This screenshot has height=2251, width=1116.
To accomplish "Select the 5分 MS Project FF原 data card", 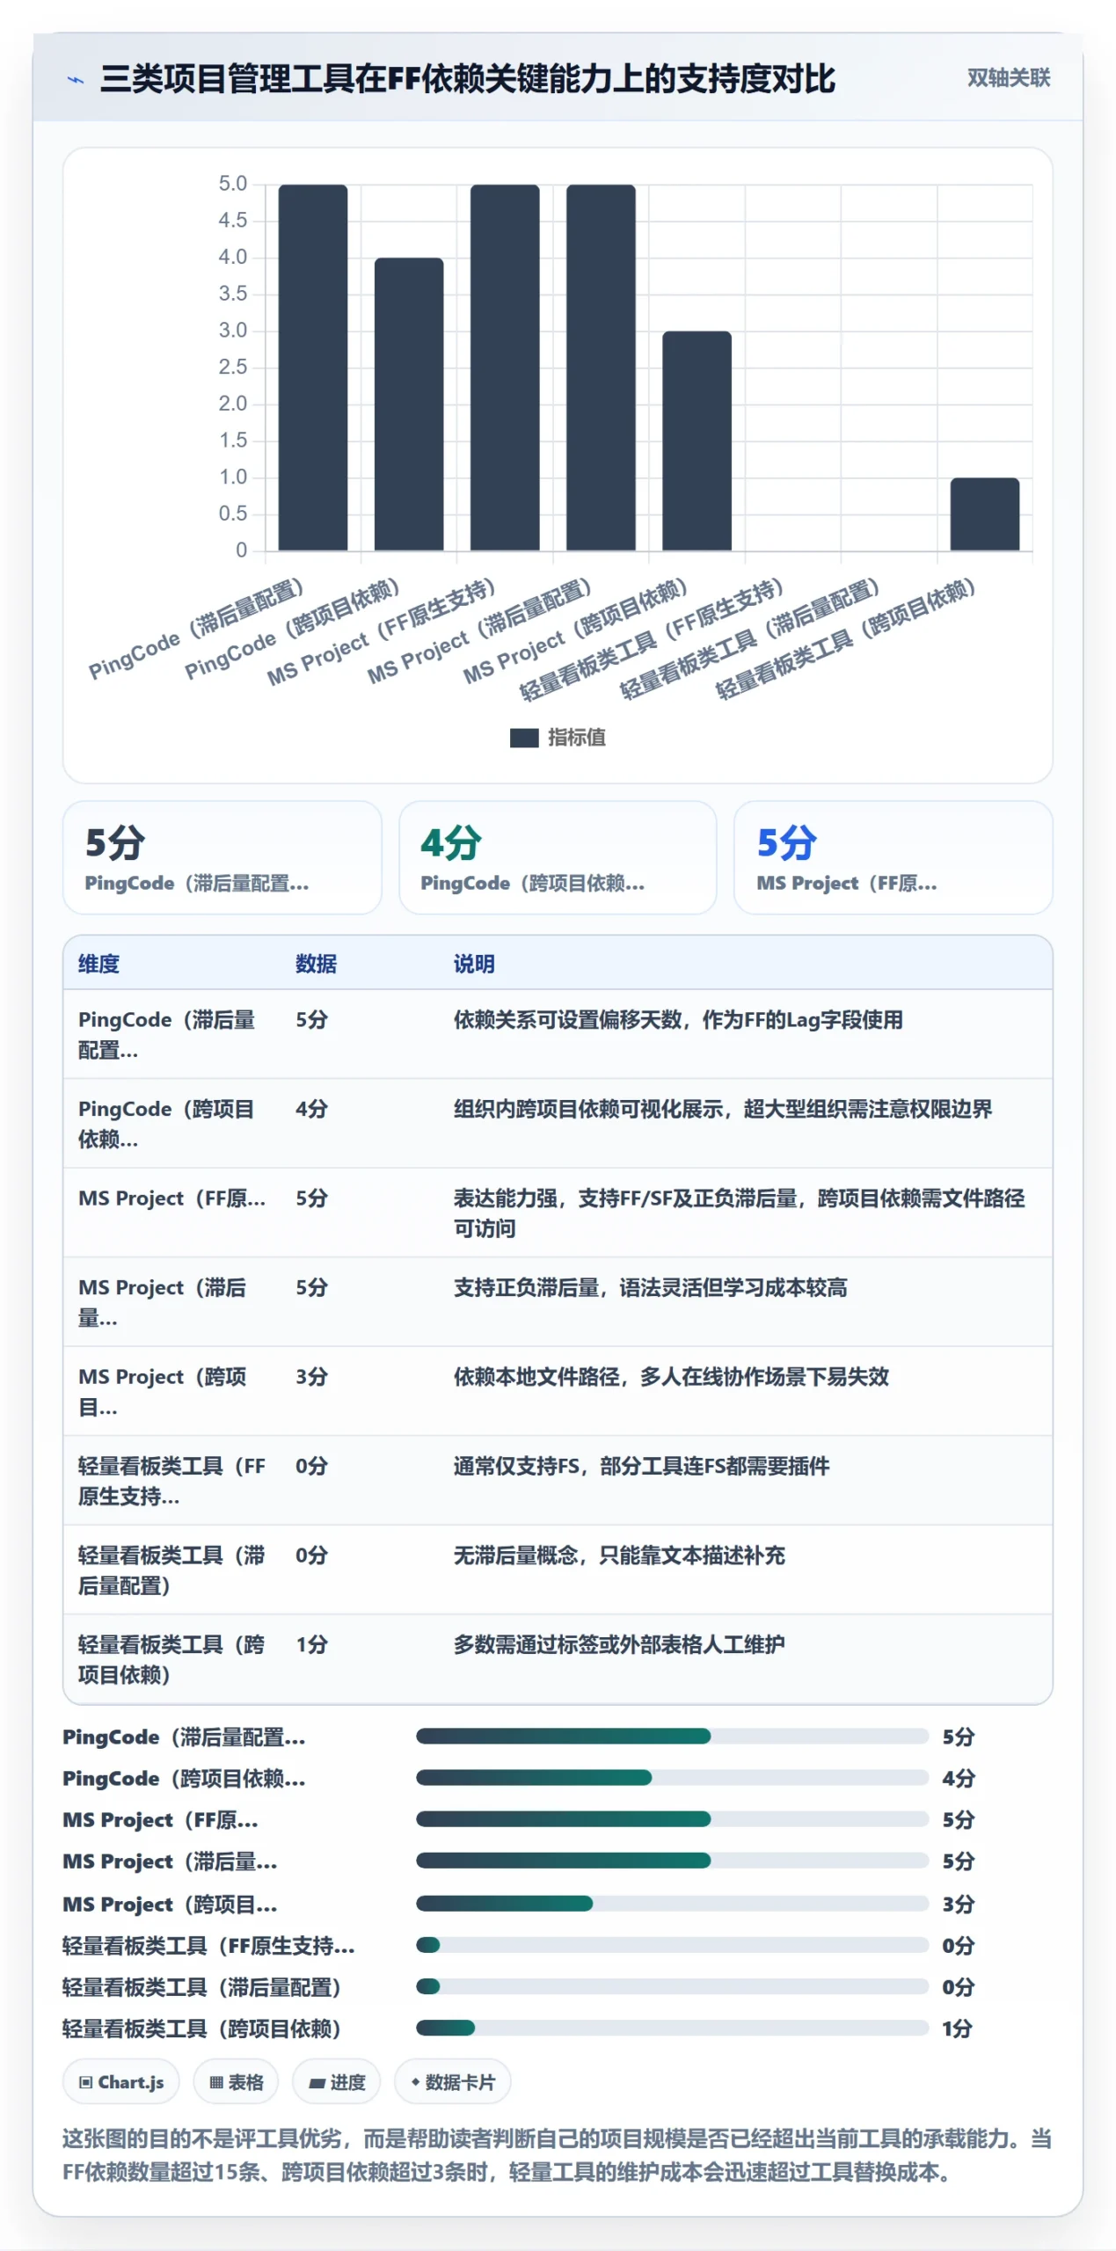I will coord(893,856).
